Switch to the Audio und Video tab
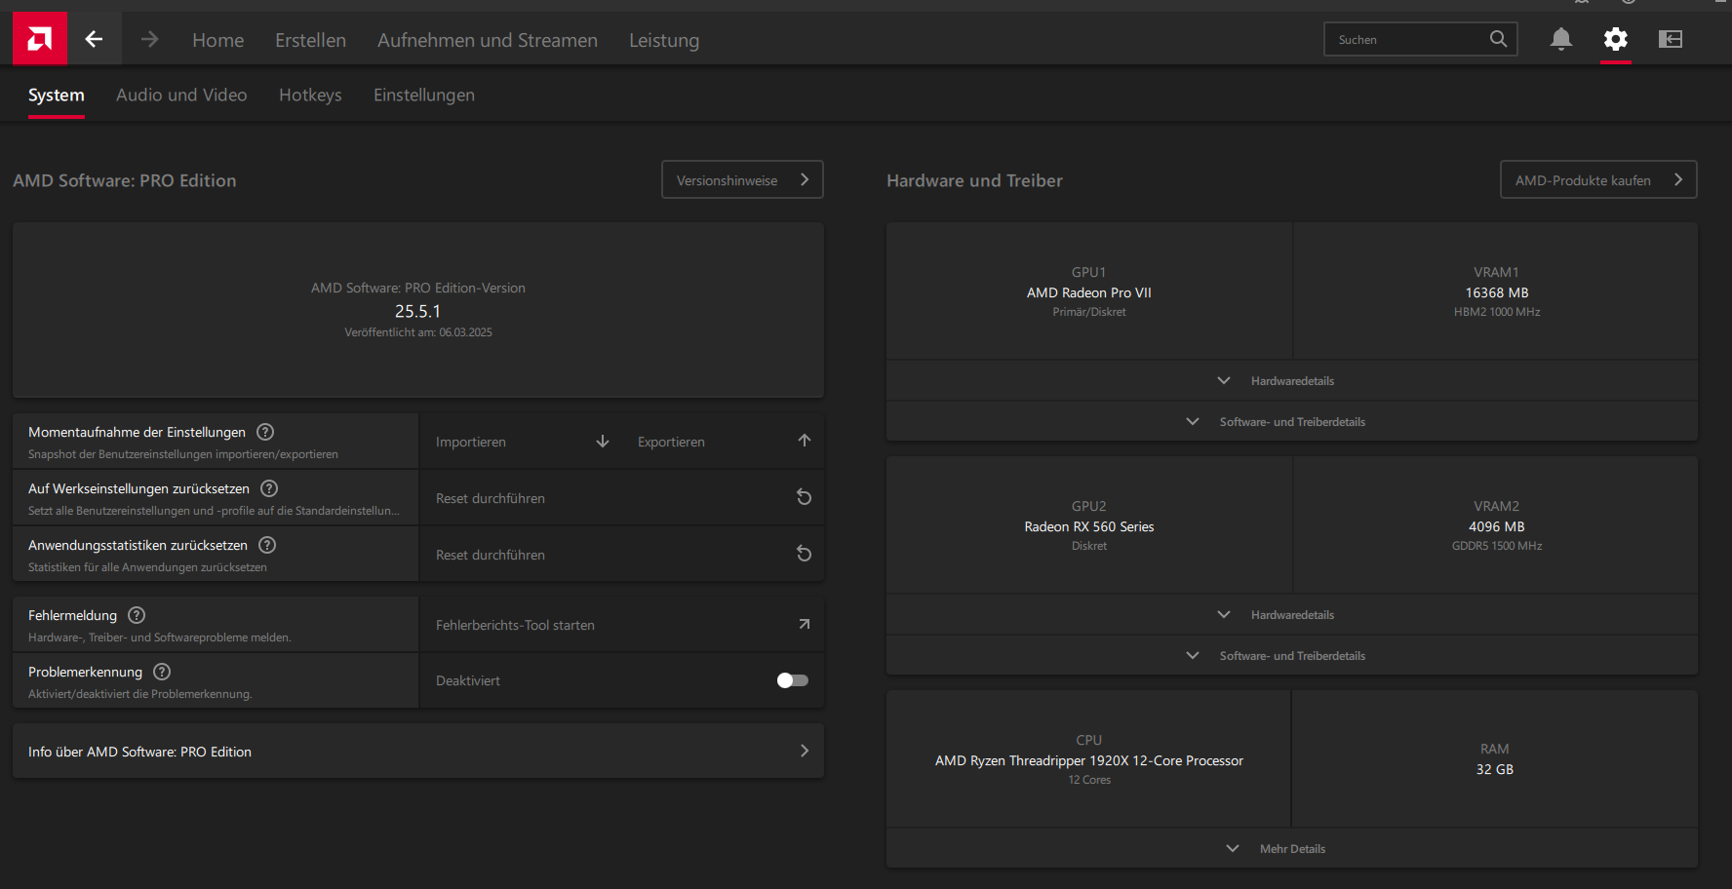Image resolution: width=1732 pixels, height=889 pixels. click(181, 96)
